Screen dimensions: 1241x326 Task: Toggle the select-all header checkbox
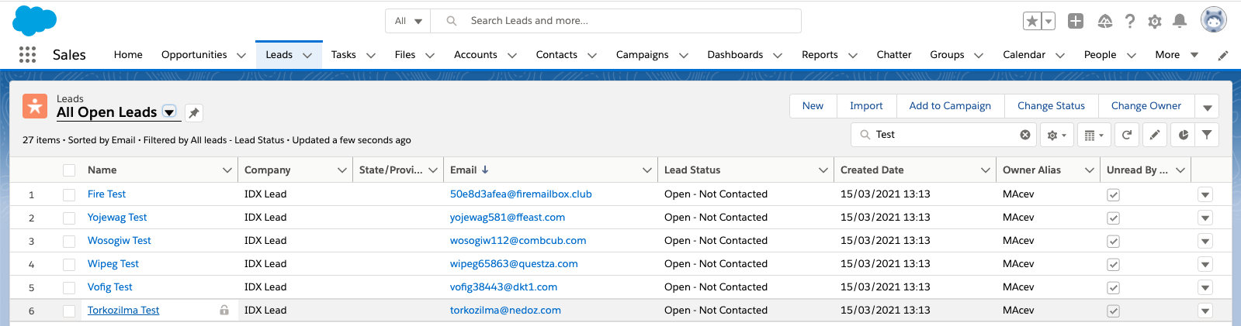[x=69, y=170]
